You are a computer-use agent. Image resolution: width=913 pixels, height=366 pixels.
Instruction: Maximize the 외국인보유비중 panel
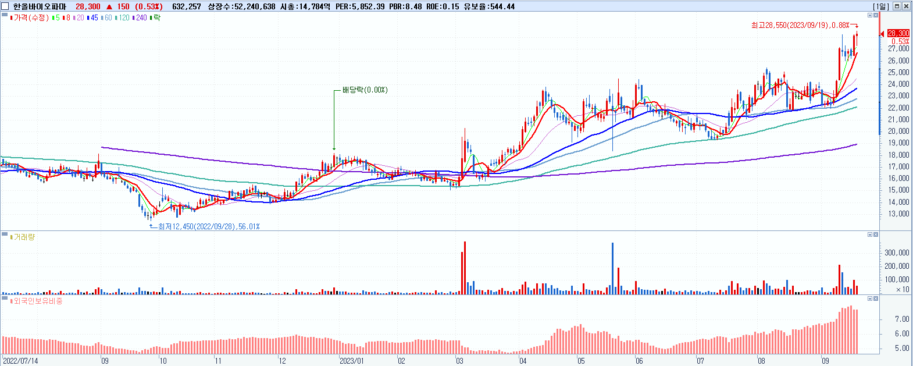(x=870, y=299)
